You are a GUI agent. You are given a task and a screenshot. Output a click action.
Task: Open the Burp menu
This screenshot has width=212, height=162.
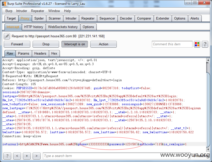click(9, 11)
